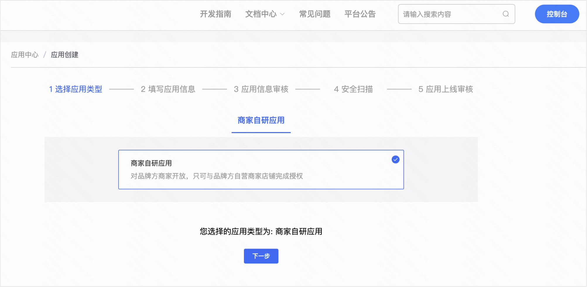Navigate to 应用中心 breadcrumb link
The height and width of the screenshot is (287, 587).
[25, 55]
